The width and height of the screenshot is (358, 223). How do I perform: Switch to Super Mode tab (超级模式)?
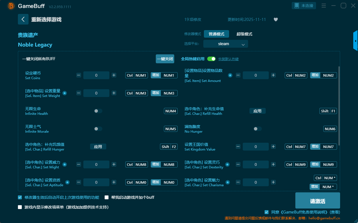244,34
